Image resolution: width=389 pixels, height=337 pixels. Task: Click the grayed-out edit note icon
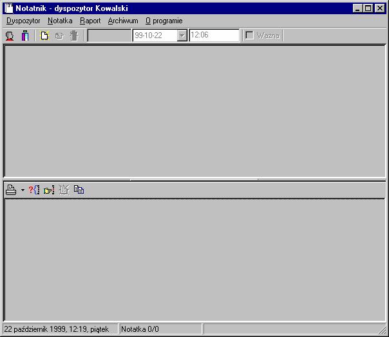(x=59, y=36)
